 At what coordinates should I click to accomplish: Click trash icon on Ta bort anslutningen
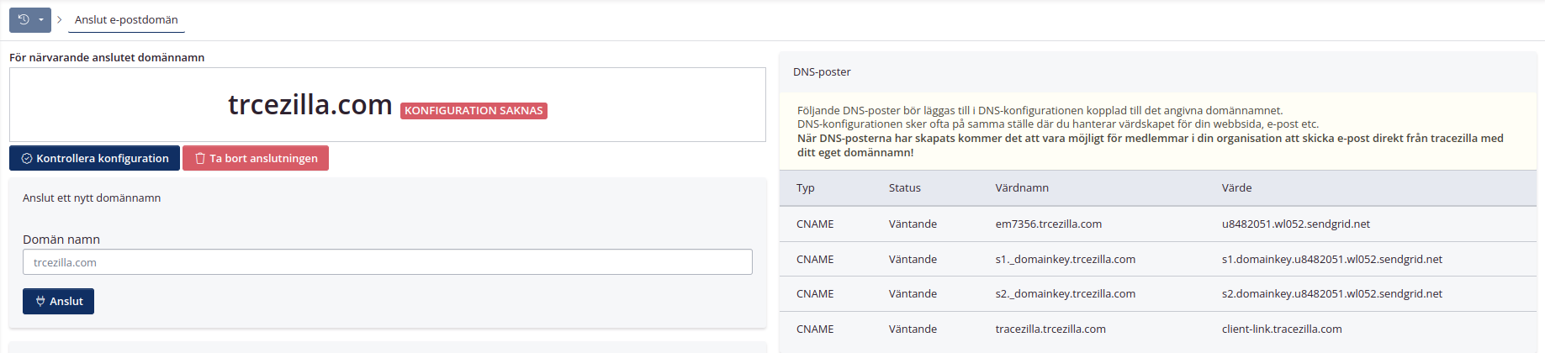click(x=200, y=158)
